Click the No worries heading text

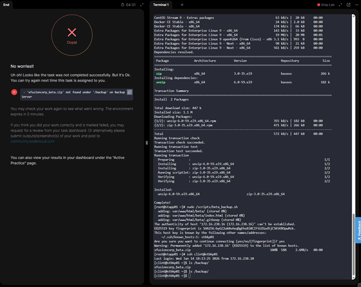pos(22,67)
